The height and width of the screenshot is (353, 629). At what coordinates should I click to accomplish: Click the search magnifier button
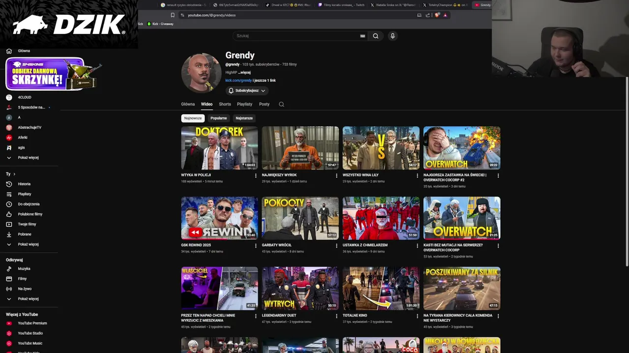[375, 36]
